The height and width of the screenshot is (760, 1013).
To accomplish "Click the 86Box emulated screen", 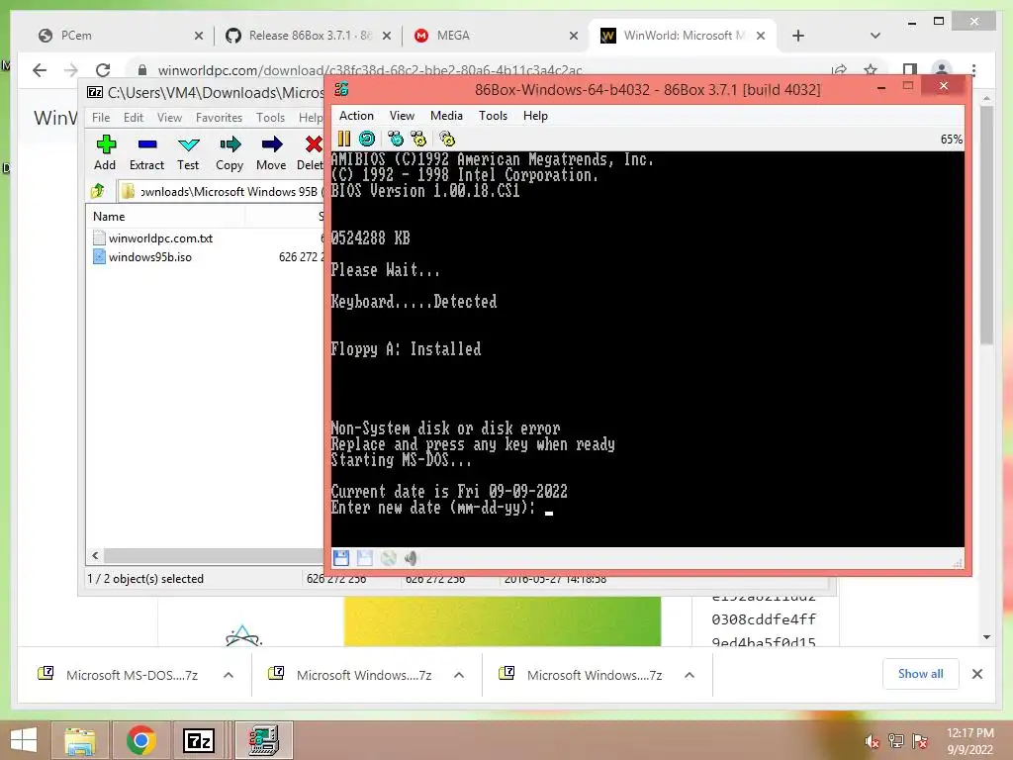I will click(x=647, y=349).
